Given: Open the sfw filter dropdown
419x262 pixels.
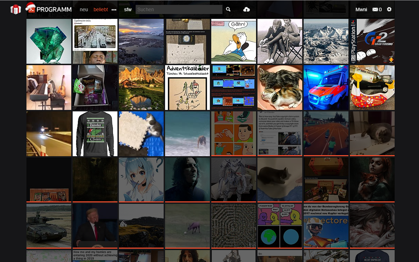Looking at the screenshot, I should [x=128, y=9].
